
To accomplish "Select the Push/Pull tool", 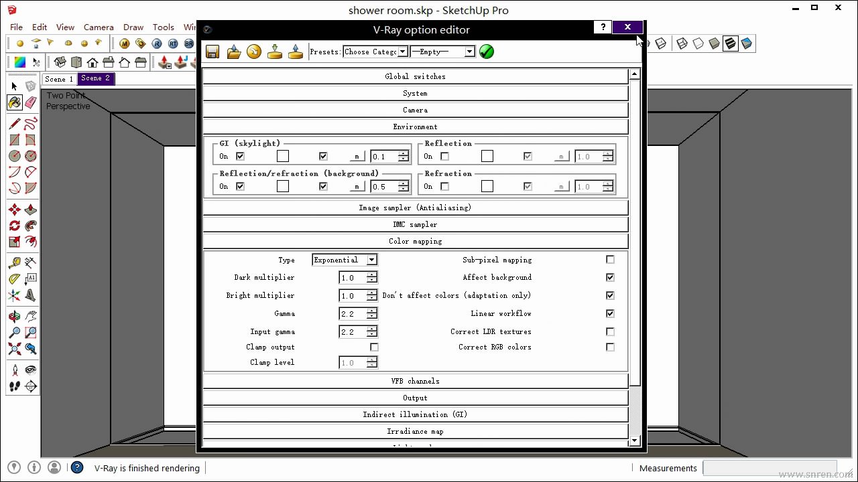I will point(30,210).
